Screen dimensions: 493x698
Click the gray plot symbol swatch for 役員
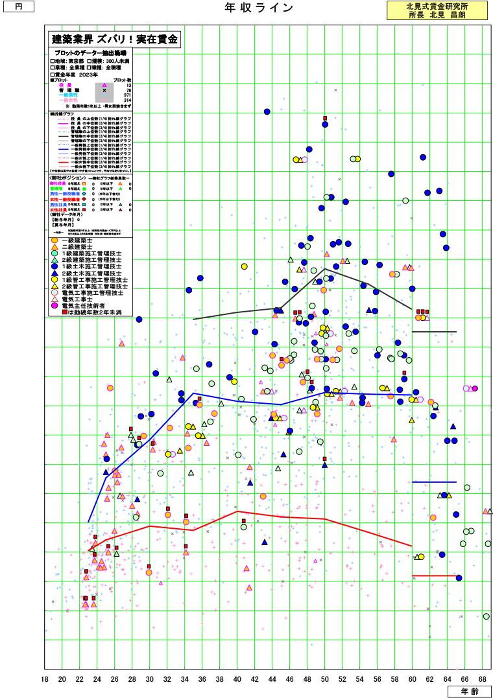tap(104, 86)
